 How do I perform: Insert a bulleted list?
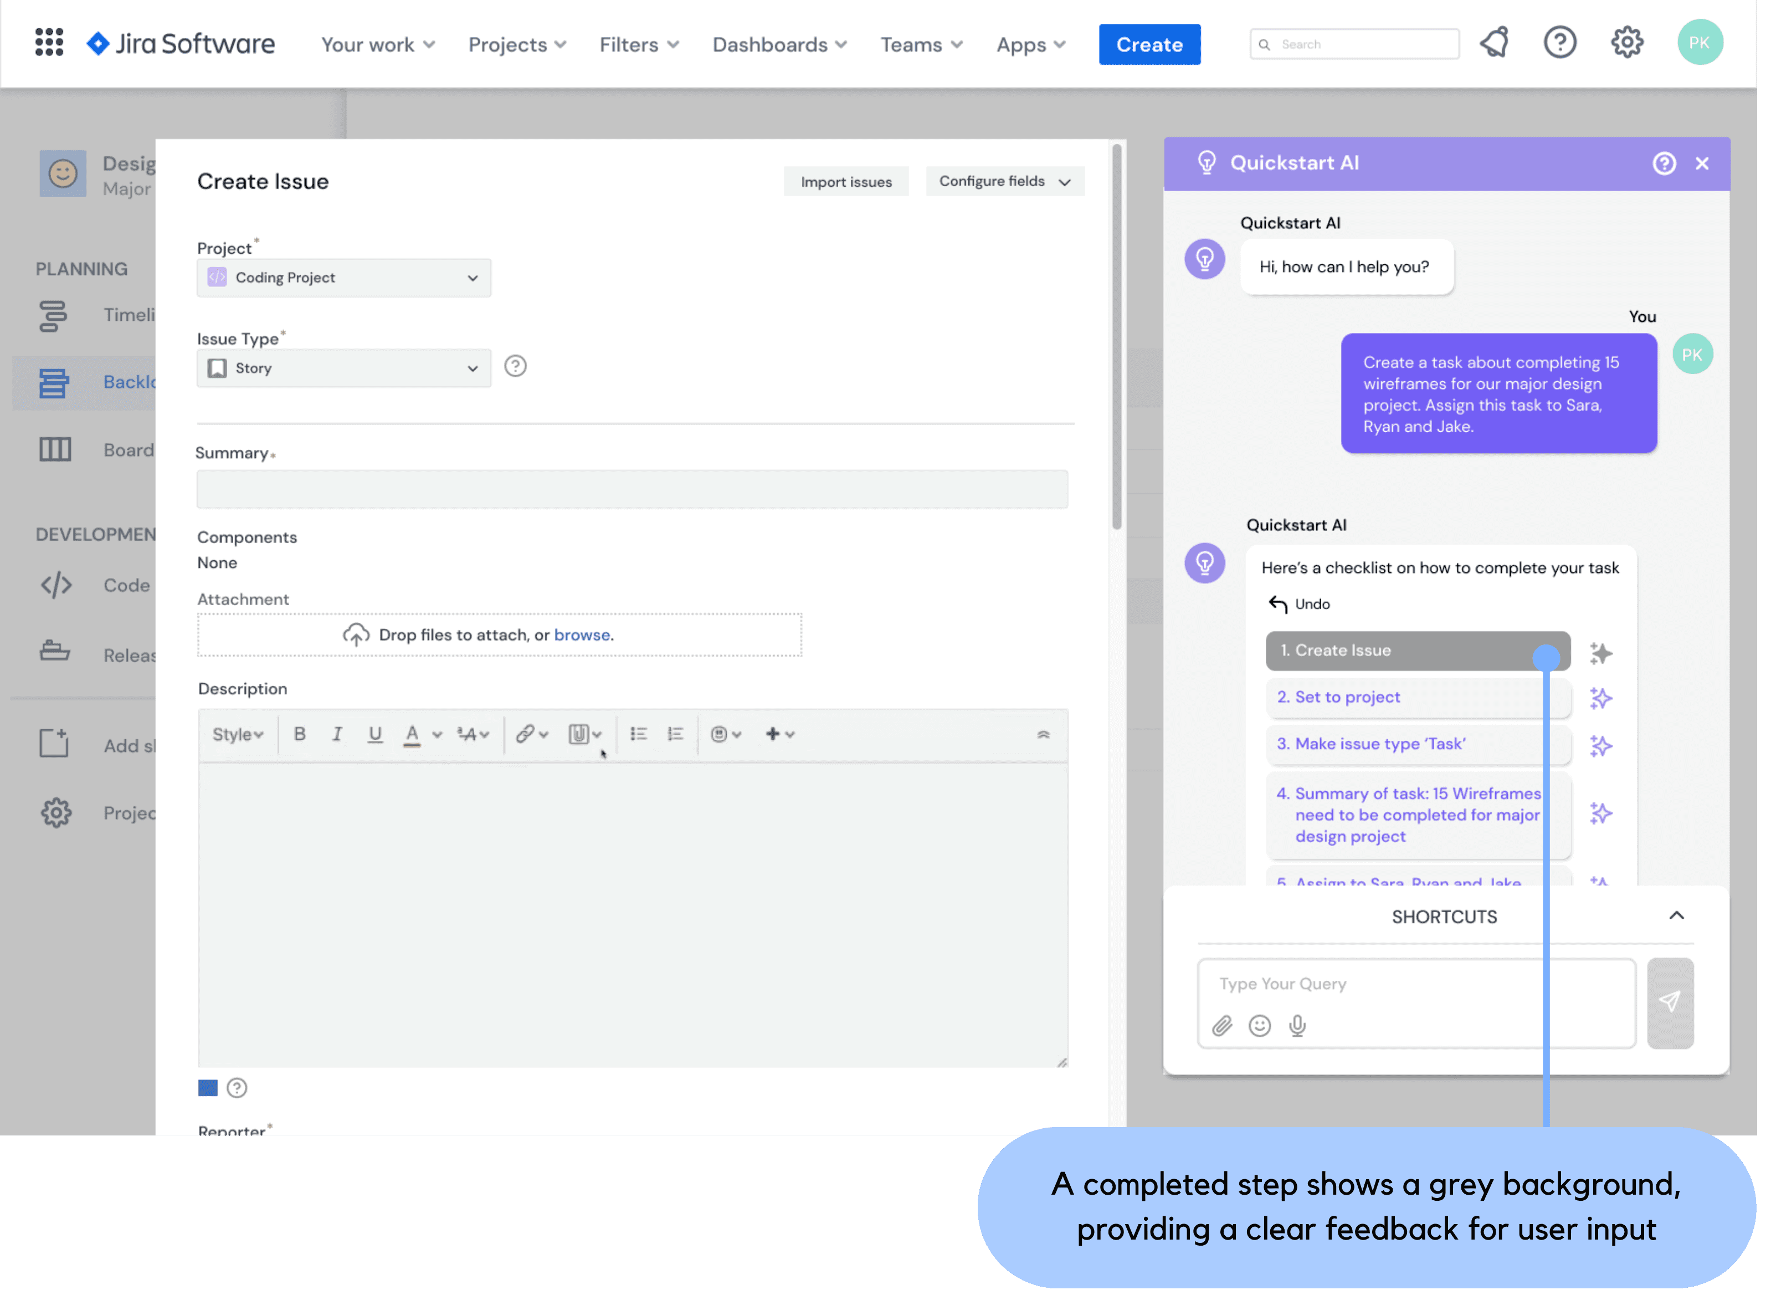(x=639, y=735)
